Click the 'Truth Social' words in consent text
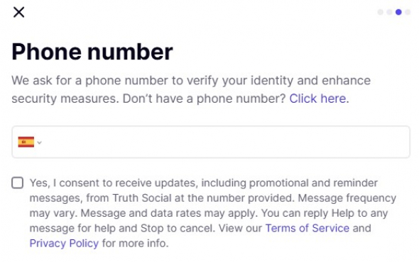Screen dimensions: 419x262 coord(142,198)
